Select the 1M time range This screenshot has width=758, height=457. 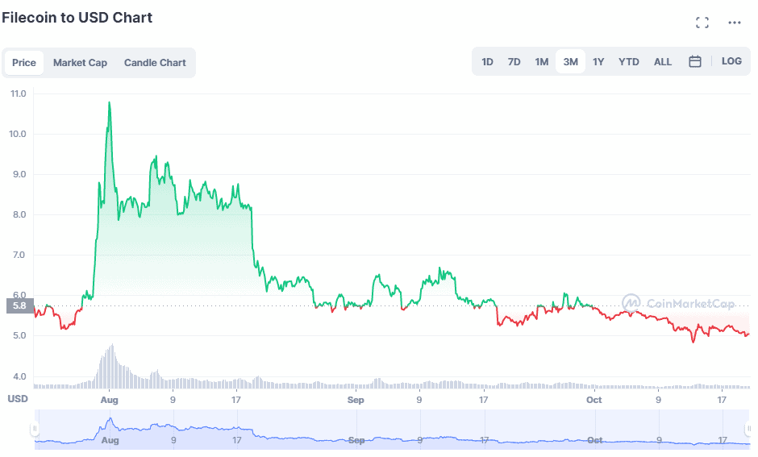coord(541,62)
